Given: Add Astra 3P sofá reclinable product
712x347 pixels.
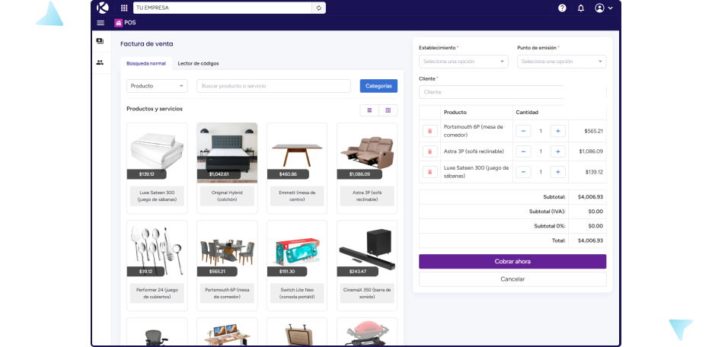Looking at the screenshot, I should (x=367, y=168).
